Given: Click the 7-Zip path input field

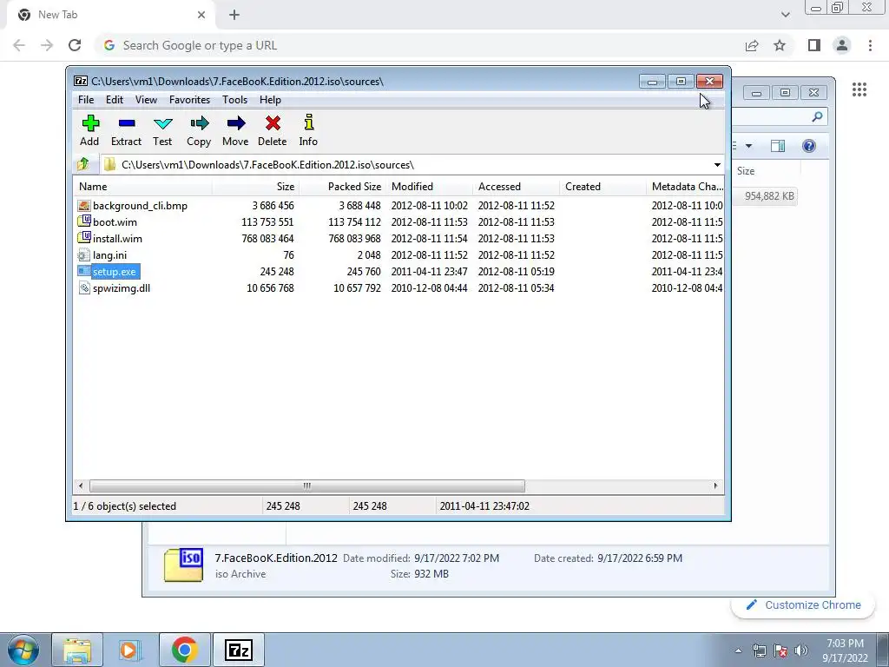Looking at the screenshot, I should tap(406, 164).
